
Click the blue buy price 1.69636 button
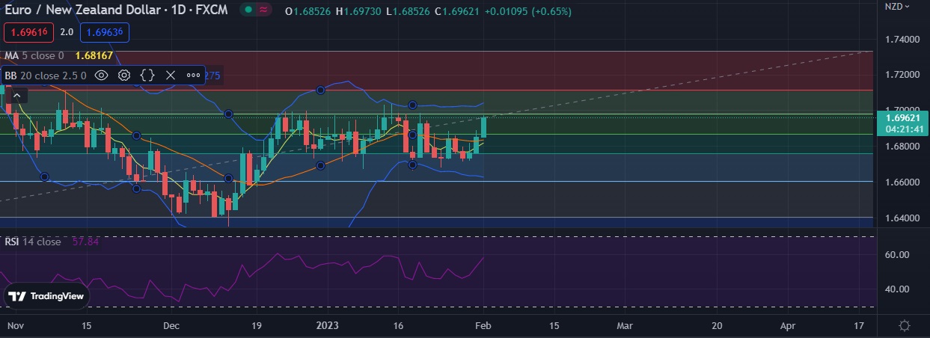point(105,32)
